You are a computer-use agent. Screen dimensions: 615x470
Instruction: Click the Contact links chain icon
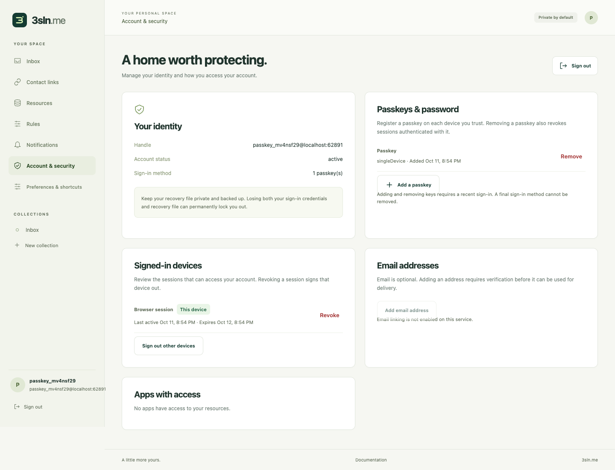(x=18, y=82)
